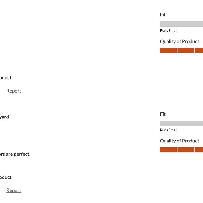Viewport: 203px width, 203px height.
Task: Click the Report link under the second review
Action: click(14, 190)
